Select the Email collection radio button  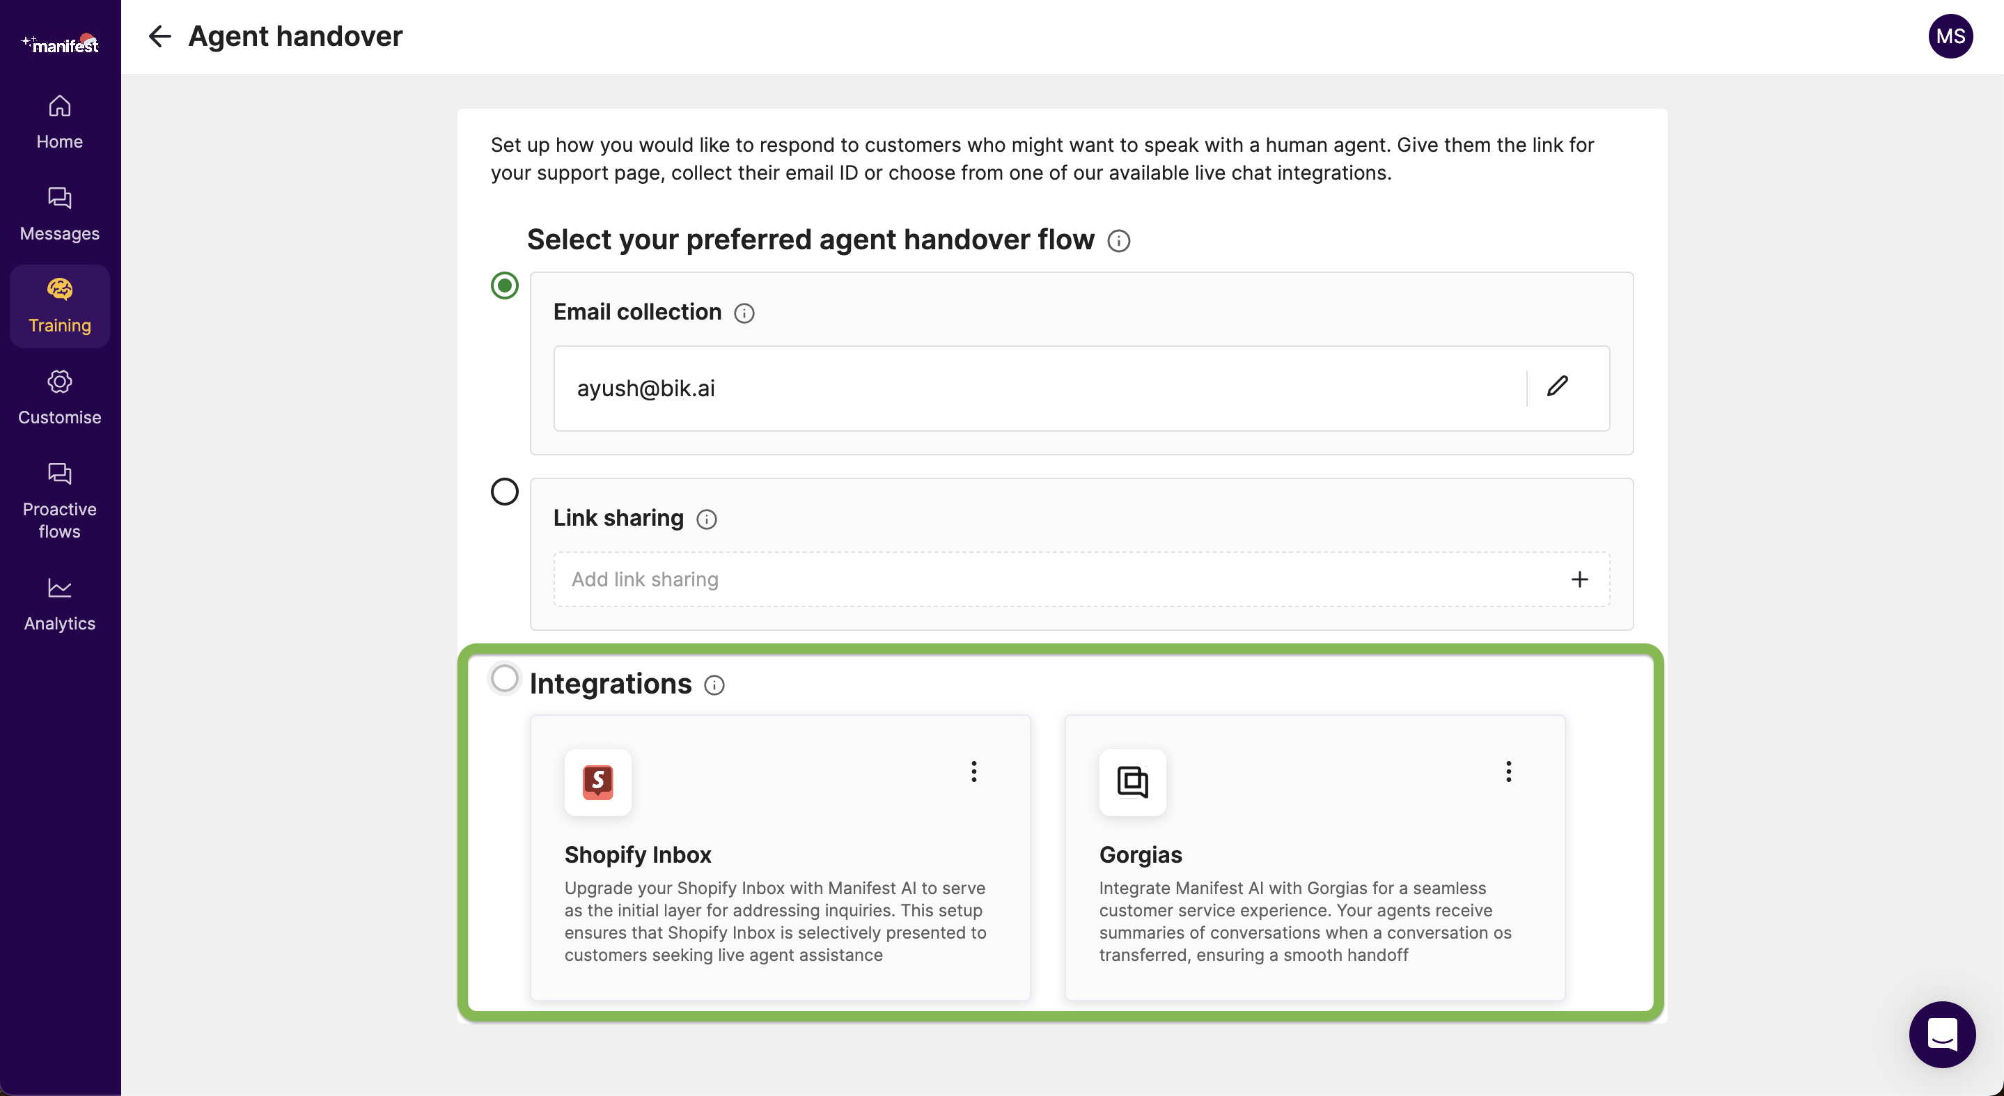505,286
